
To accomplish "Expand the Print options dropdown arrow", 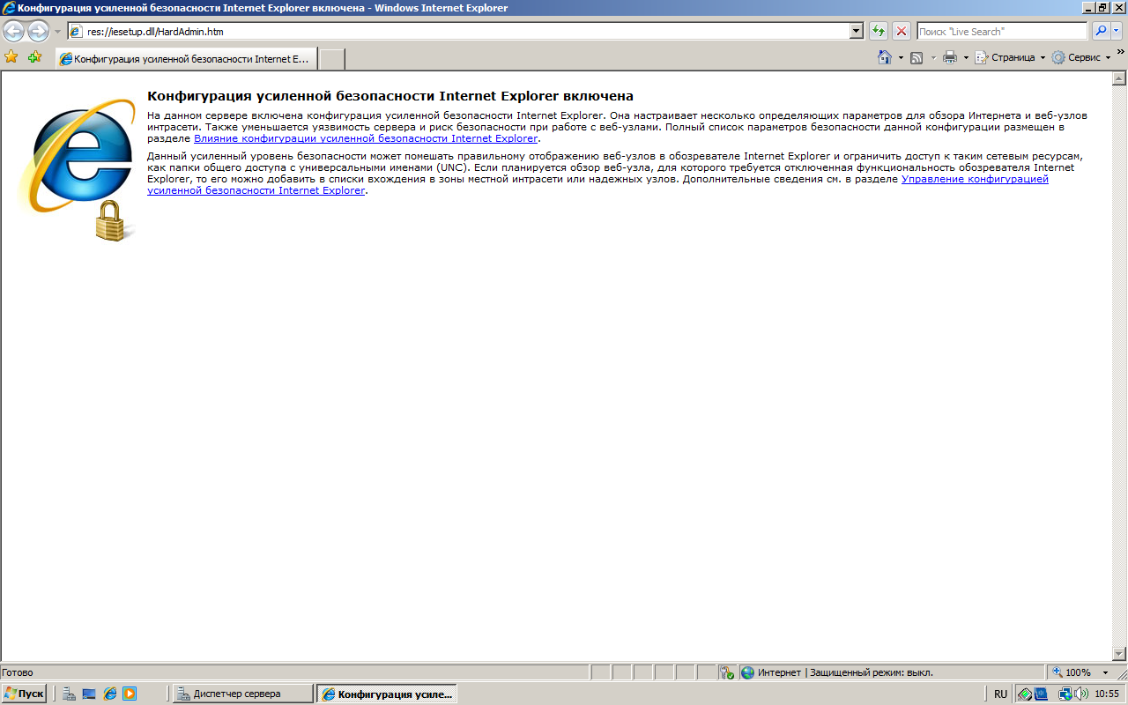I will [x=966, y=58].
